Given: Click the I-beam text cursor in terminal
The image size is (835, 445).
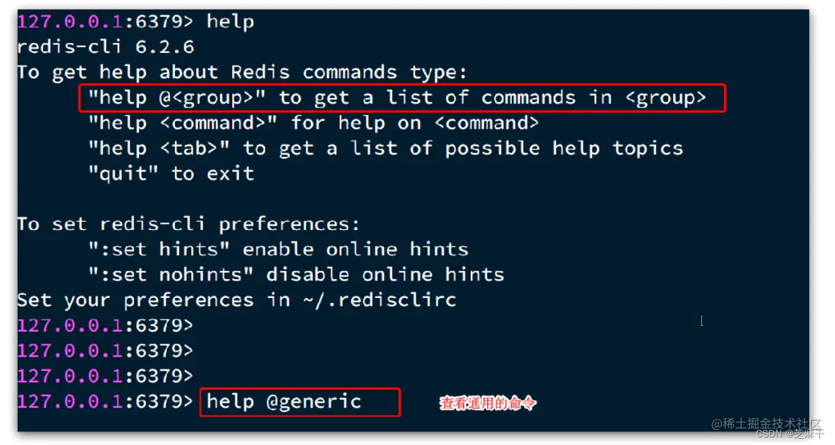Looking at the screenshot, I should [702, 320].
